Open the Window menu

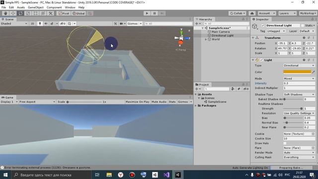[x=70, y=7]
